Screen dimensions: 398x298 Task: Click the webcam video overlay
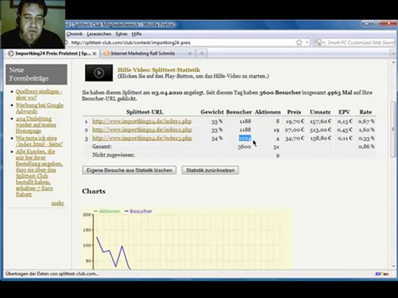coord(32,24)
